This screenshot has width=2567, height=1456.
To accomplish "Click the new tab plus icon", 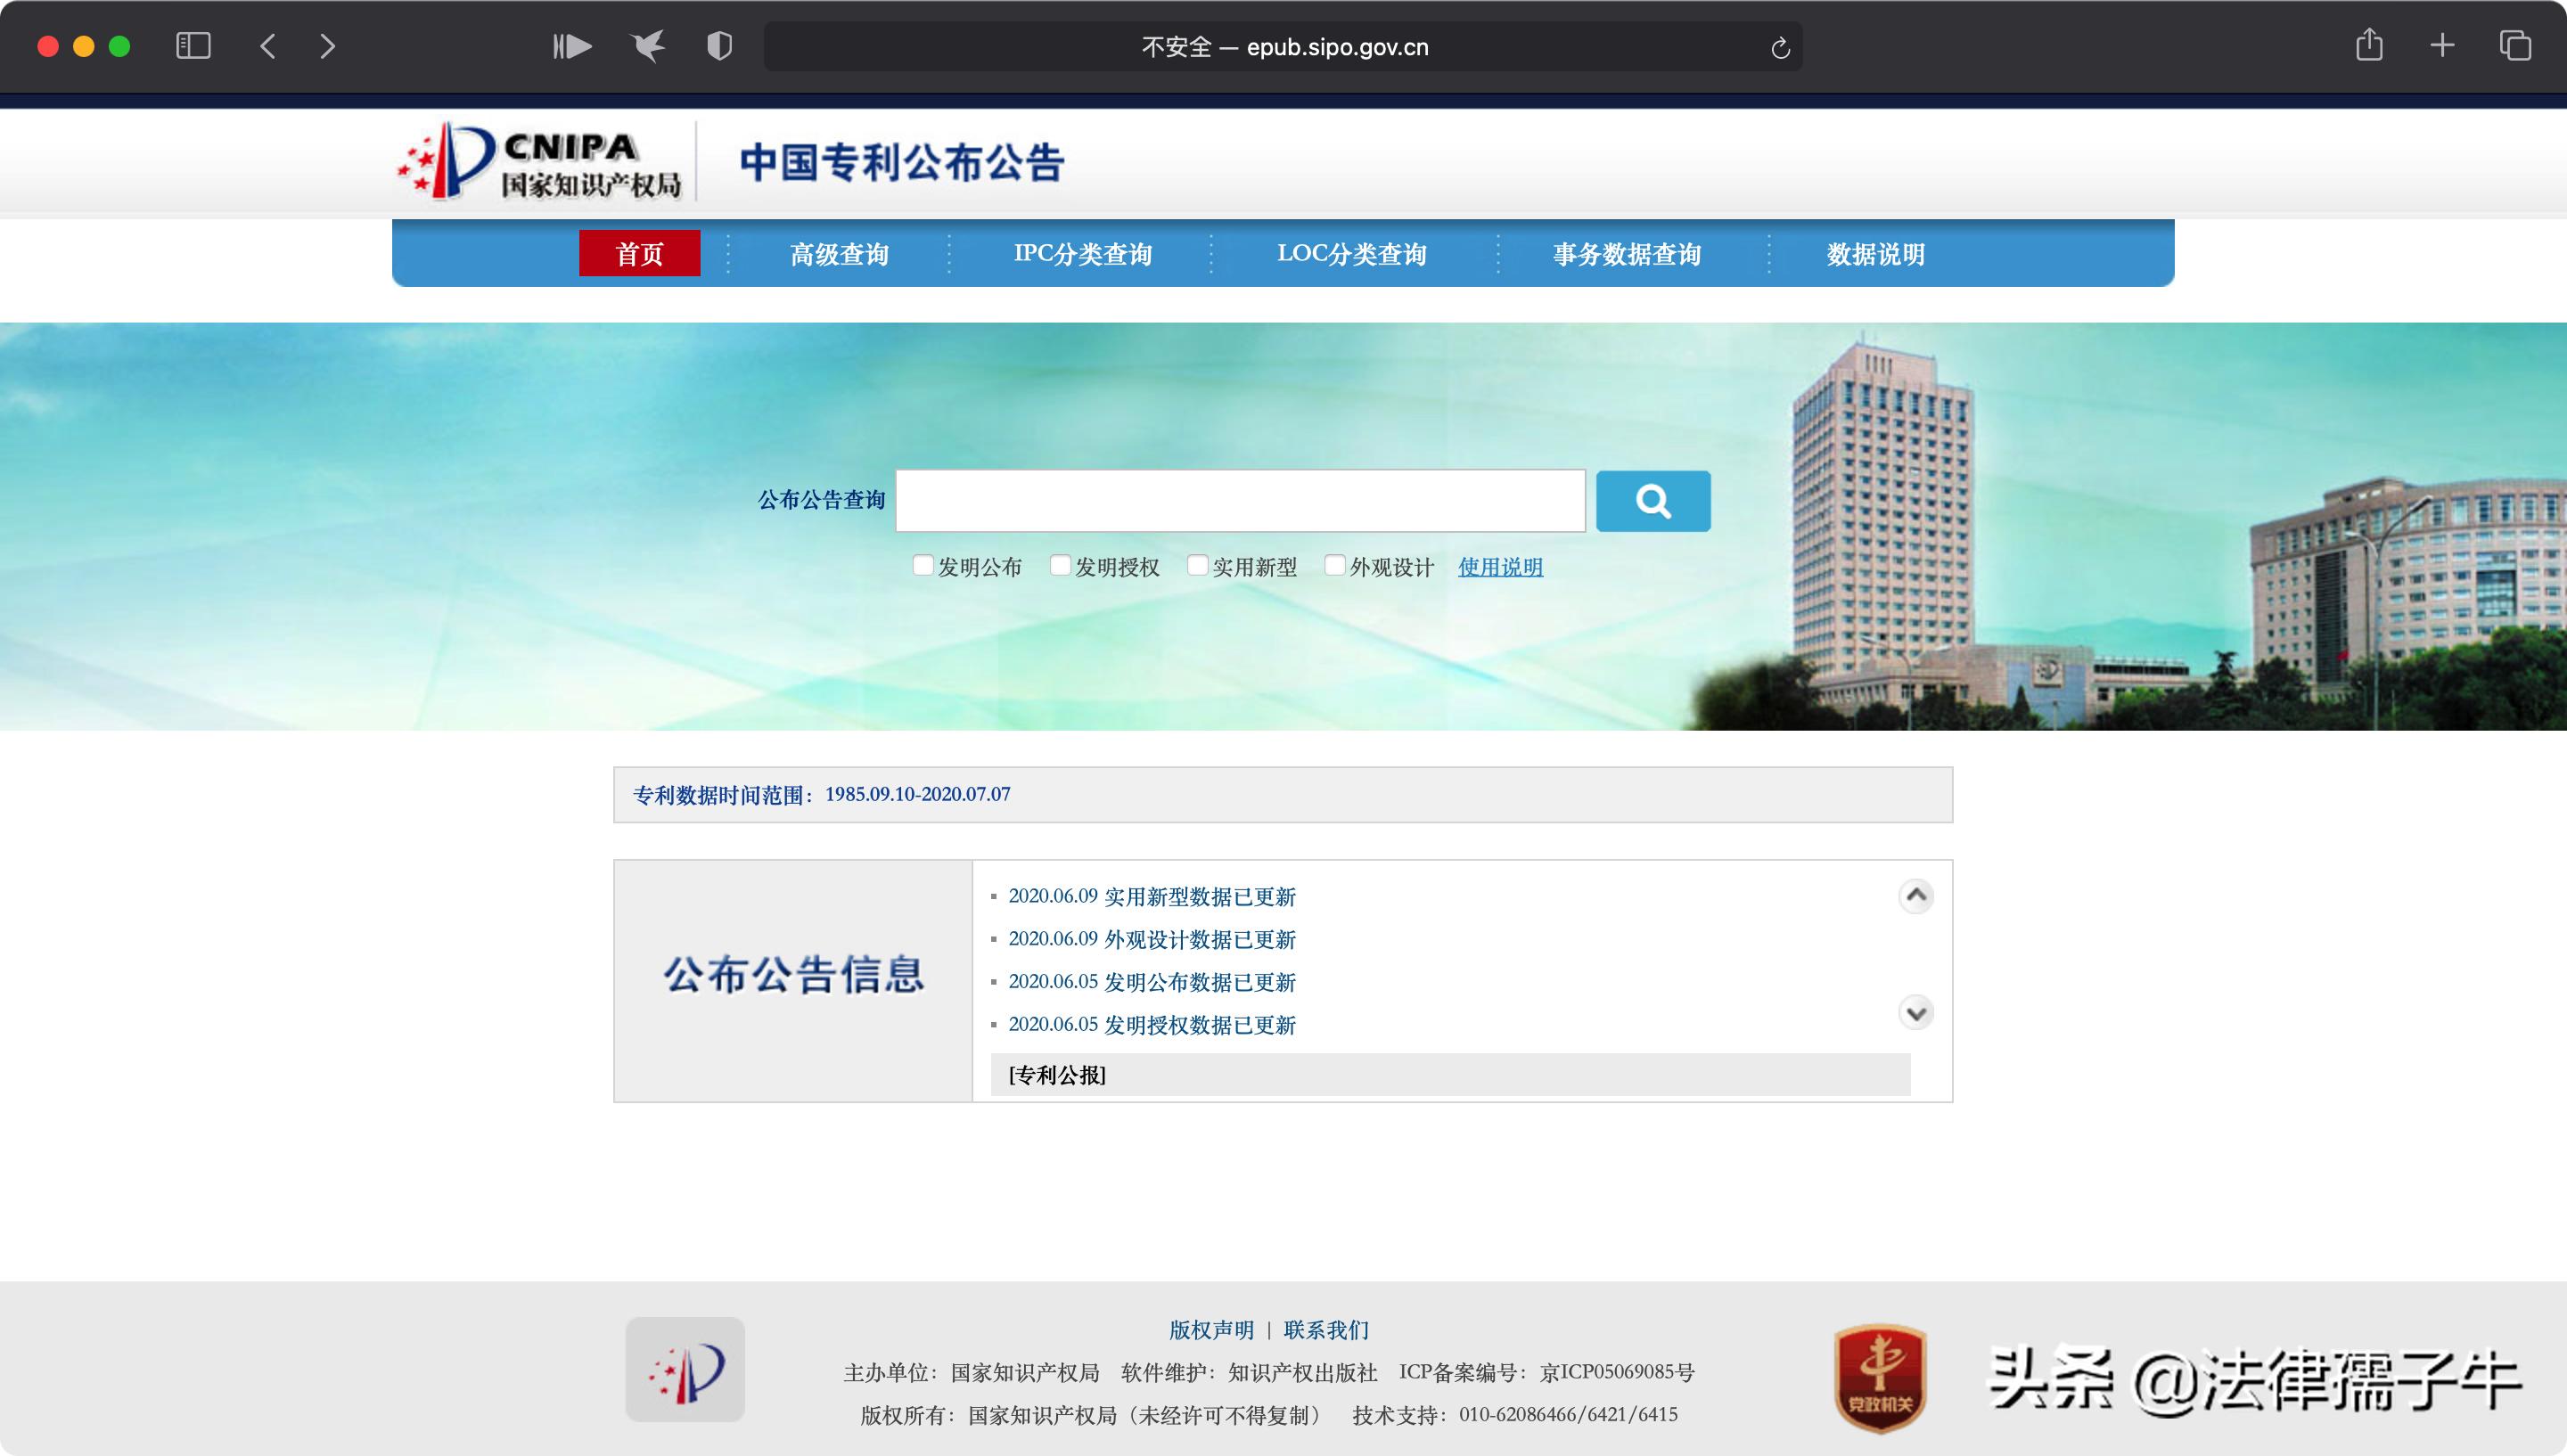I will point(2440,45).
